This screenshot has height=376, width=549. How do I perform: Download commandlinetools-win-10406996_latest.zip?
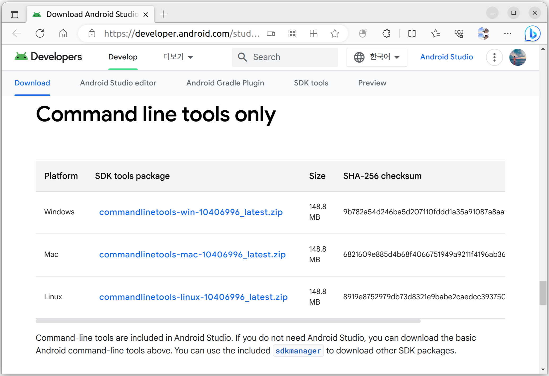(191, 212)
